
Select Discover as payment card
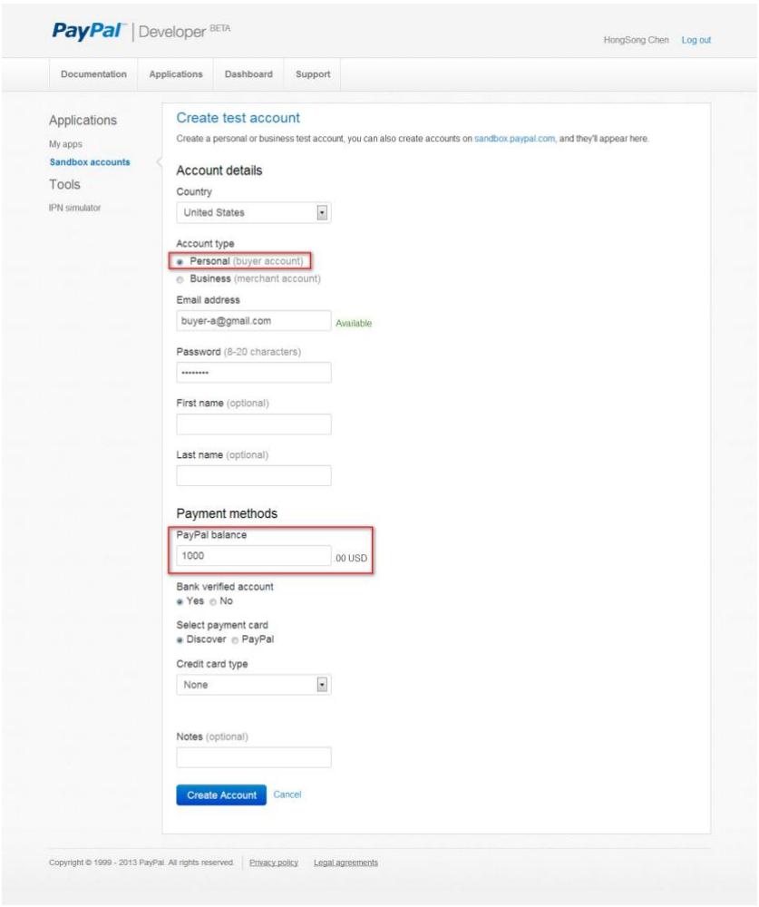tap(180, 640)
